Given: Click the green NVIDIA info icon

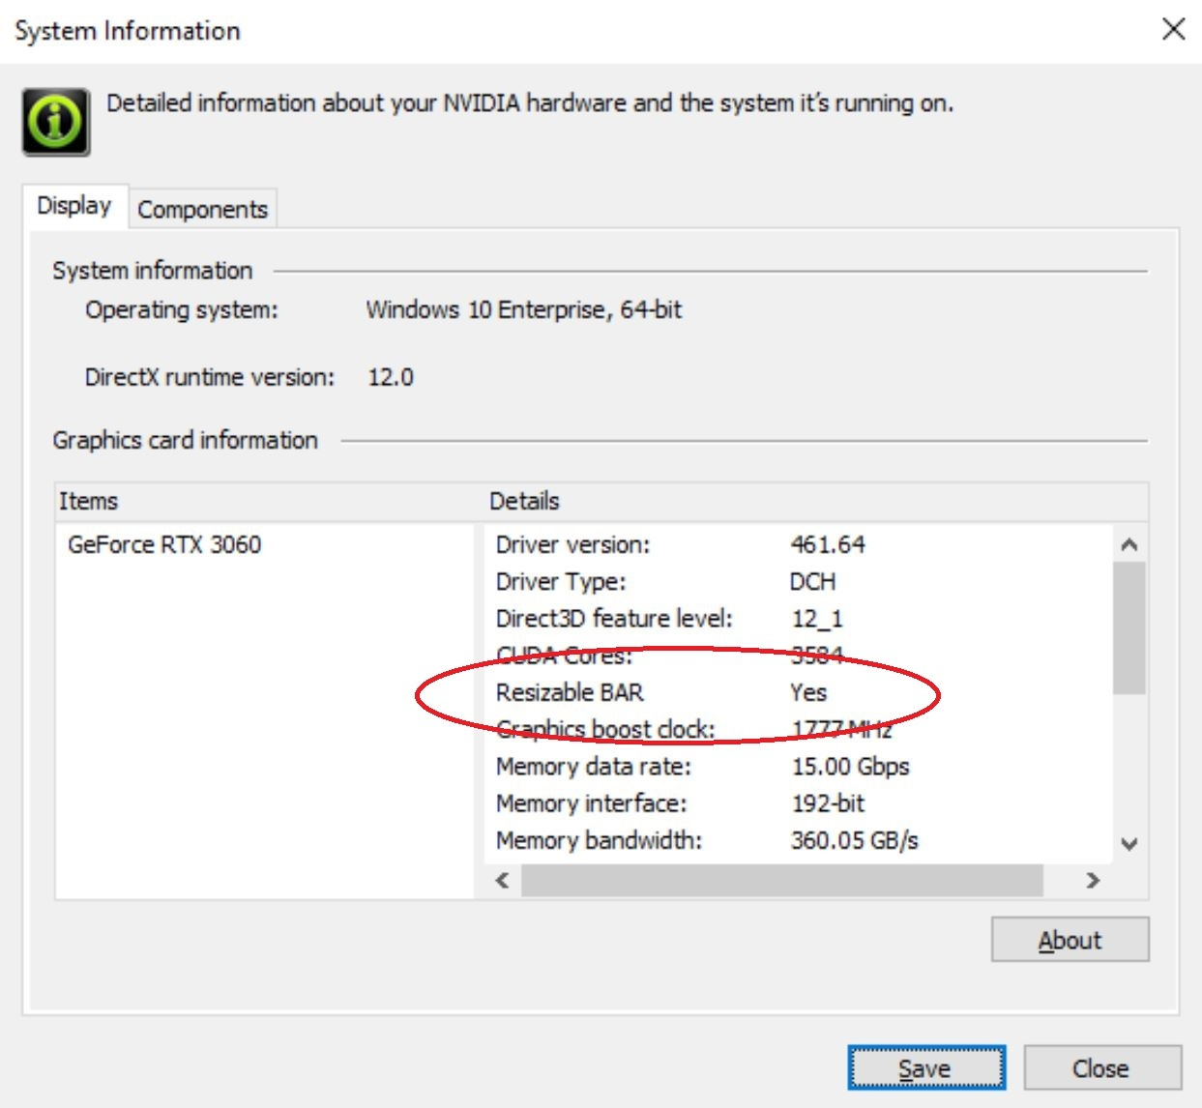Looking at the screenshot, I should [56, 122].
